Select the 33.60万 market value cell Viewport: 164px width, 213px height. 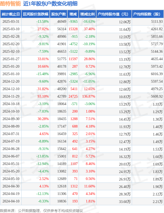pos(125,201)
